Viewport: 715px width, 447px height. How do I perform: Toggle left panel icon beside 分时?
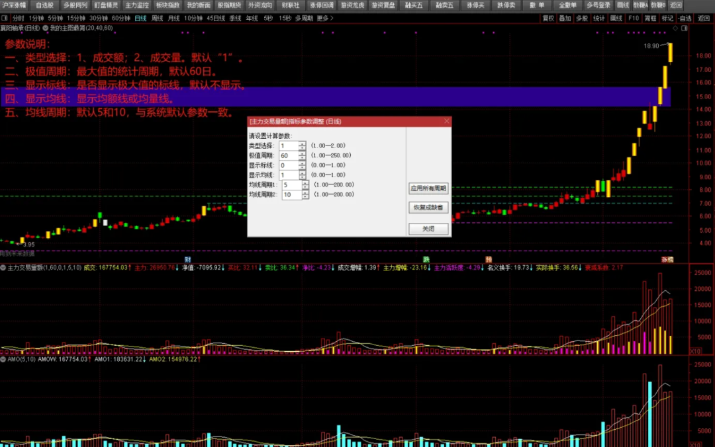[5, 19]
